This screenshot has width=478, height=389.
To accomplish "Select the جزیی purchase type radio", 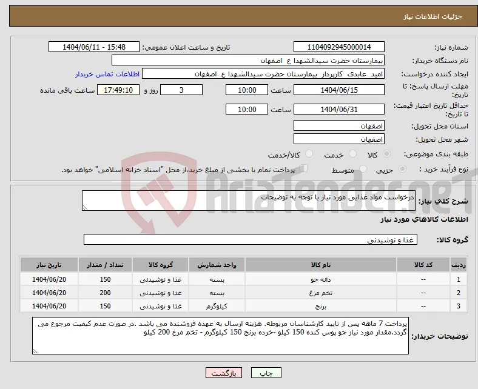I will (x=402, y=169).
